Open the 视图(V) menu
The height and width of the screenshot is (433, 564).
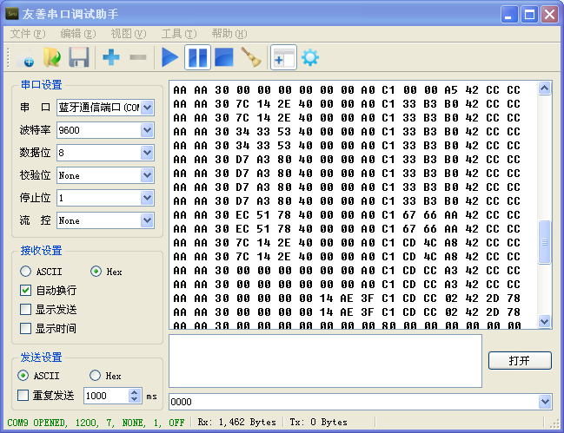pos(128,34)
